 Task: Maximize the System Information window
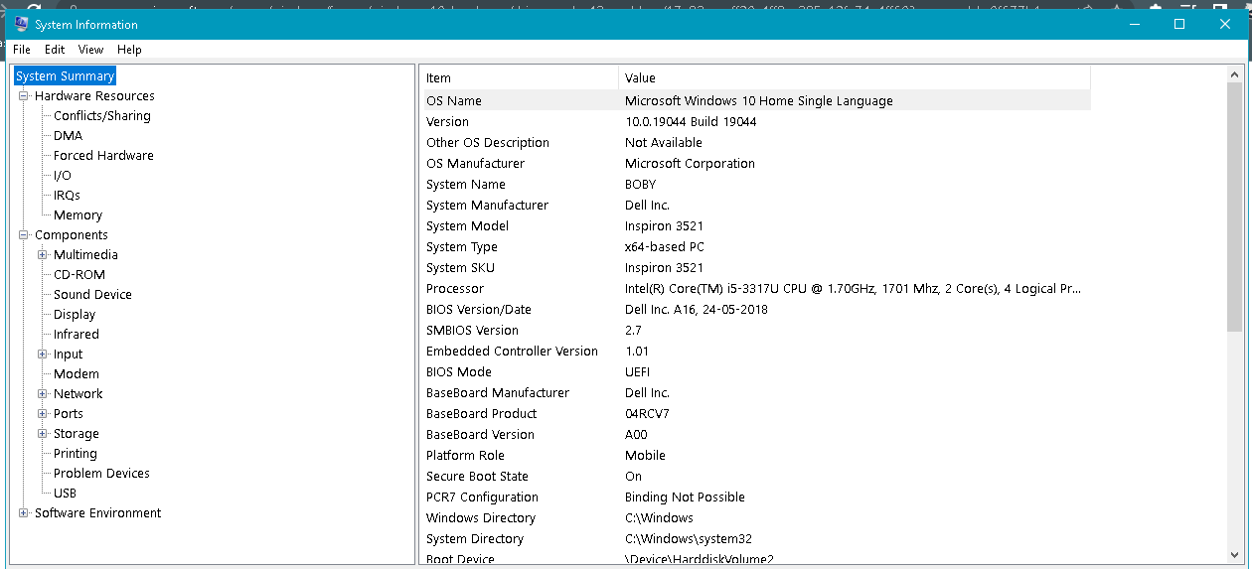(x=1179, y=24)
